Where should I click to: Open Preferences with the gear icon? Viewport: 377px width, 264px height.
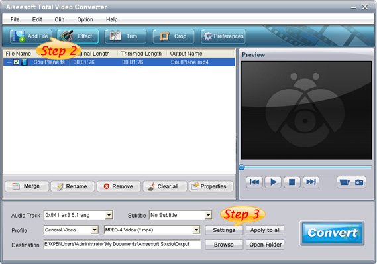click(x=223, y=36)
